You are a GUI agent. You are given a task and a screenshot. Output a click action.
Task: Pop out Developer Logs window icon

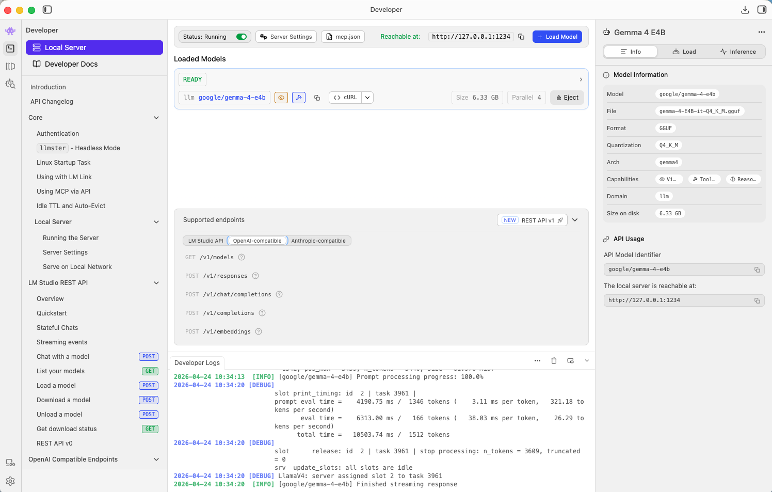(x=570, y=361)
